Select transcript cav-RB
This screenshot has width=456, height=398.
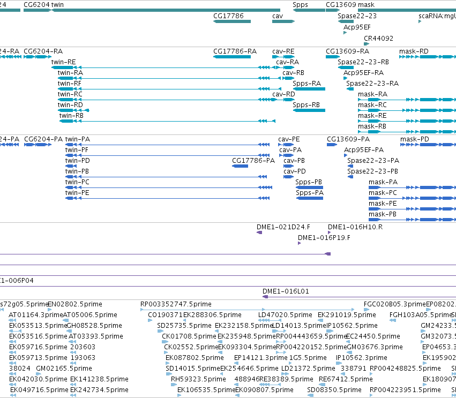click(293, 73)
